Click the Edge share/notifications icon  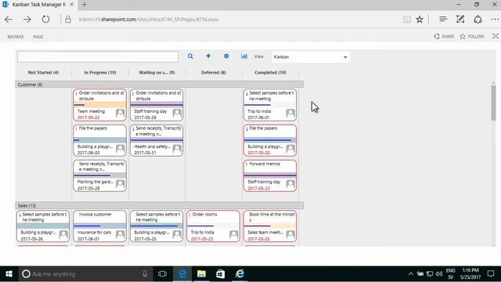coord(478,20)
